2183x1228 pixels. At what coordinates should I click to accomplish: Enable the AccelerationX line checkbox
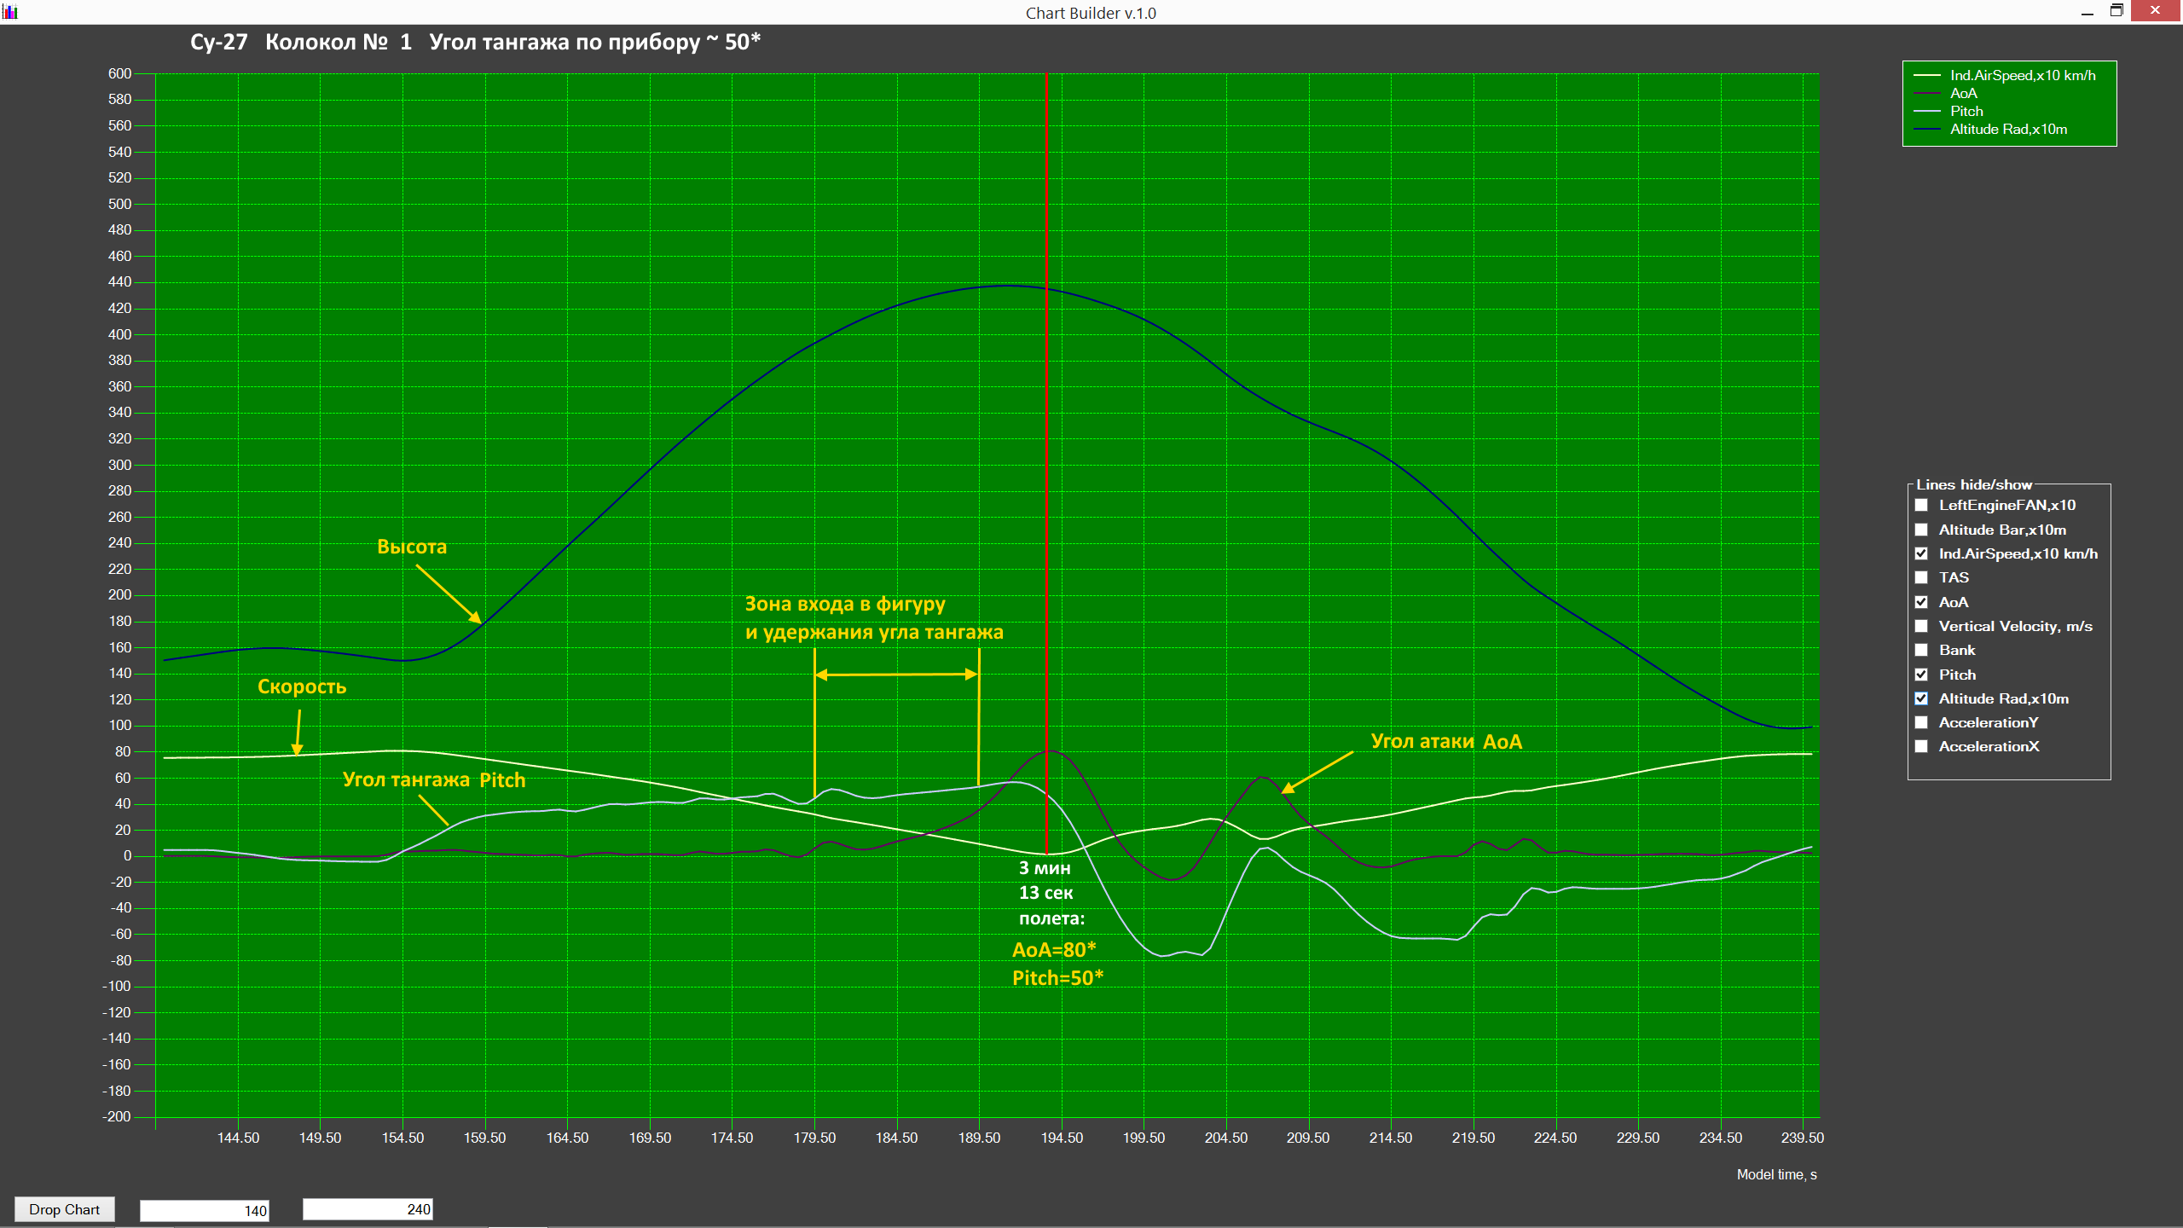(1921, 746)
